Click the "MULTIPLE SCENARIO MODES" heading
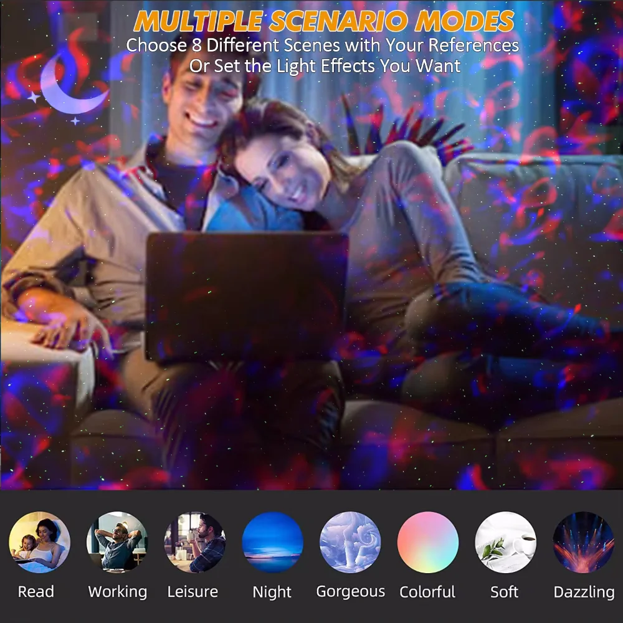This screenshot has height=623, width=623. pyautogui.click(x=324, y=21)
